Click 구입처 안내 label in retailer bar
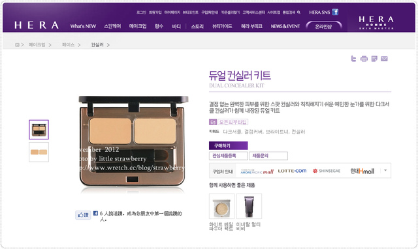418x249 pixels. pyautogui.click(x=222, y=171)
